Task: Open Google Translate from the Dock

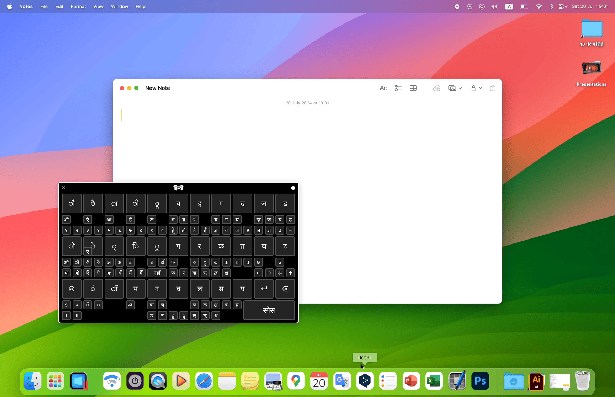Action: tap(342, 381)
